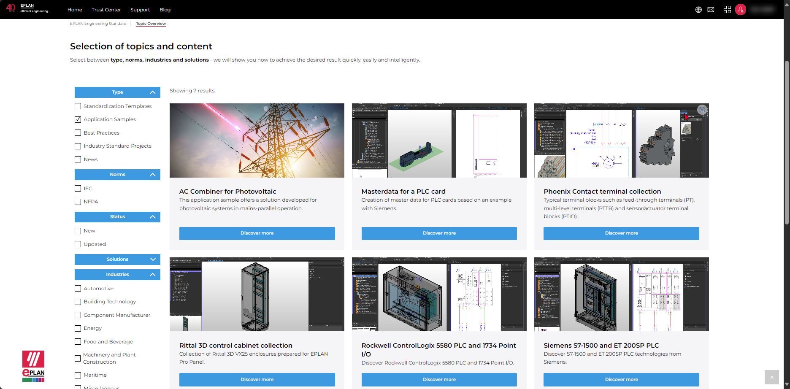Viewport: 790px width, 389px height.
Task: Click the EPLAN 40 logo in header
Action: (27, 8)
